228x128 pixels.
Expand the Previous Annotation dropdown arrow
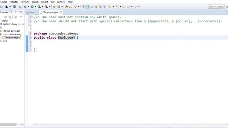point(120,7)
